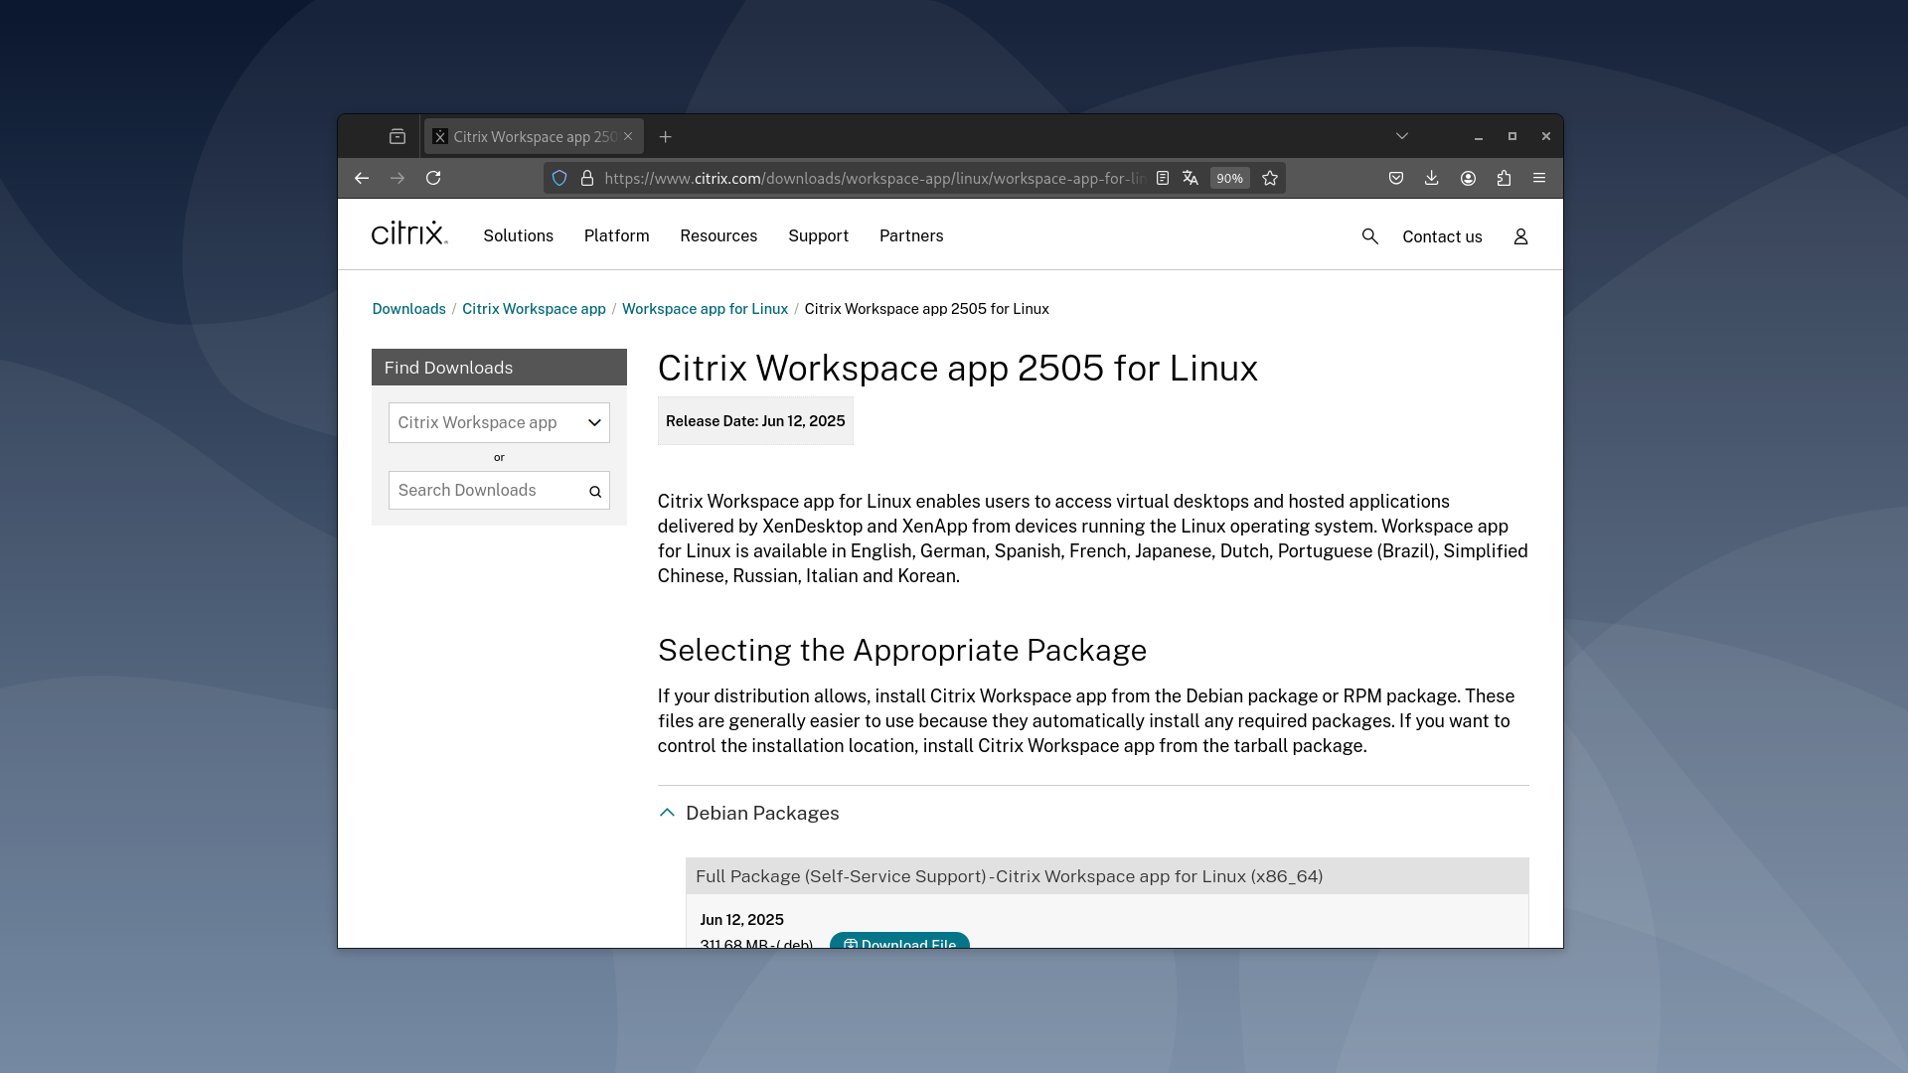This screenshot has width=1908, height=1073.
Task: Click the Search Downloads magnifier icon
Action: [595, 491]
